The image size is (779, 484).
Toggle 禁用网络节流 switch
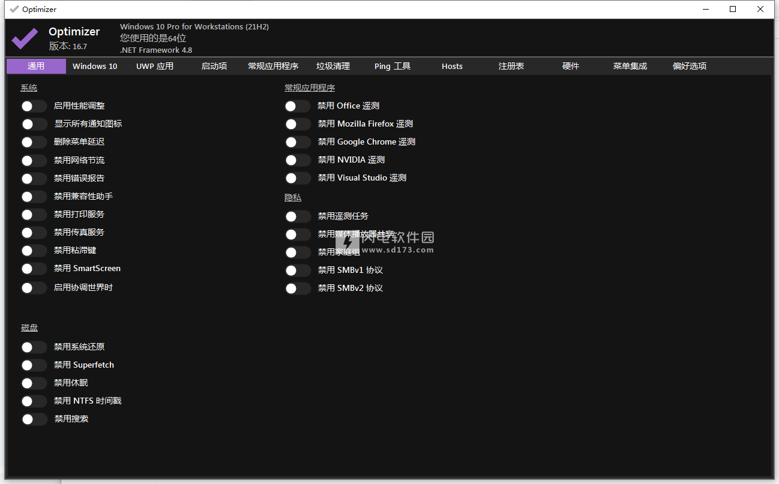click(x=34, y=161)
